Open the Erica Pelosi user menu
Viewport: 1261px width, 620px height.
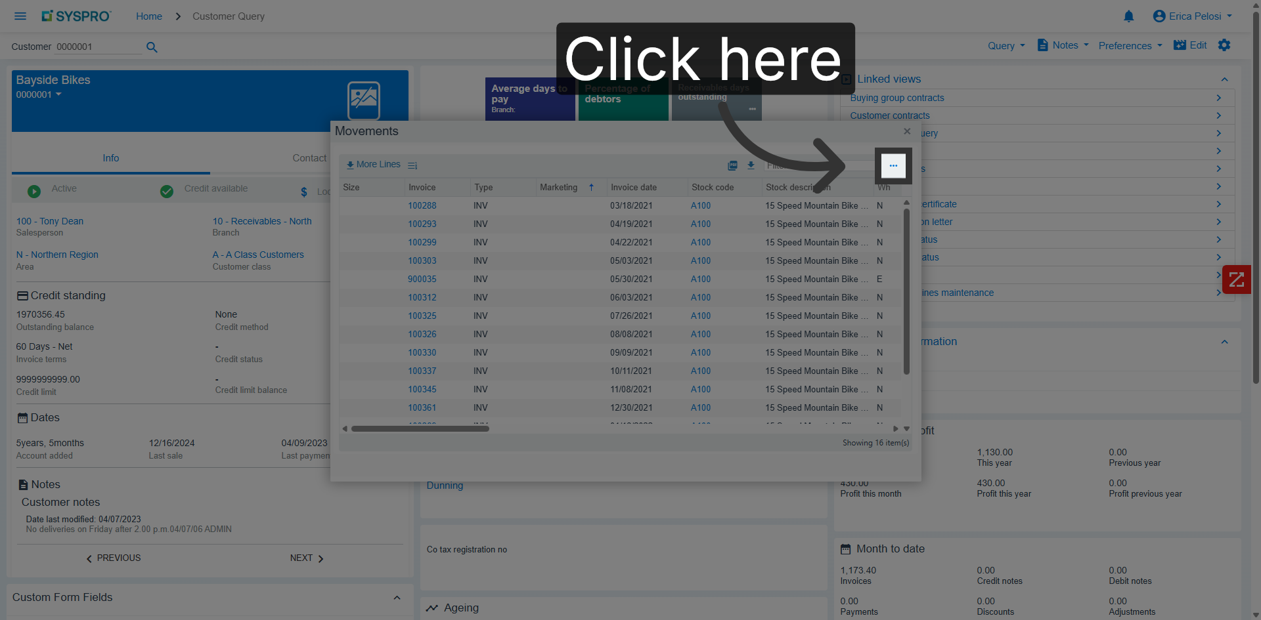point(1193,16)
